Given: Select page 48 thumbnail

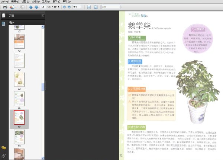Looking at the screenshot, I should pyautogui.click(x=19, y=41).
